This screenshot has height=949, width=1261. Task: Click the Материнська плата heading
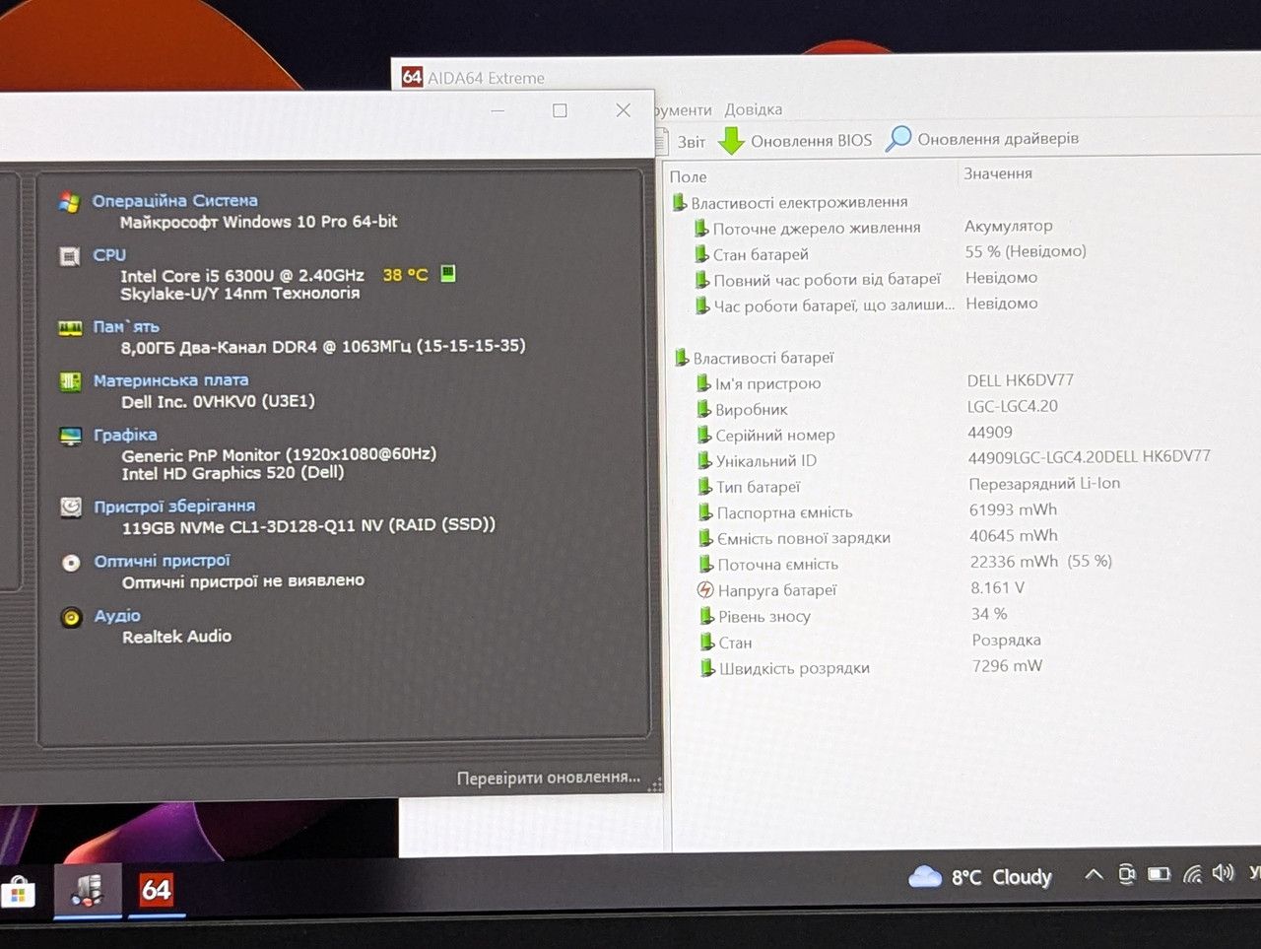pos(170,380)
